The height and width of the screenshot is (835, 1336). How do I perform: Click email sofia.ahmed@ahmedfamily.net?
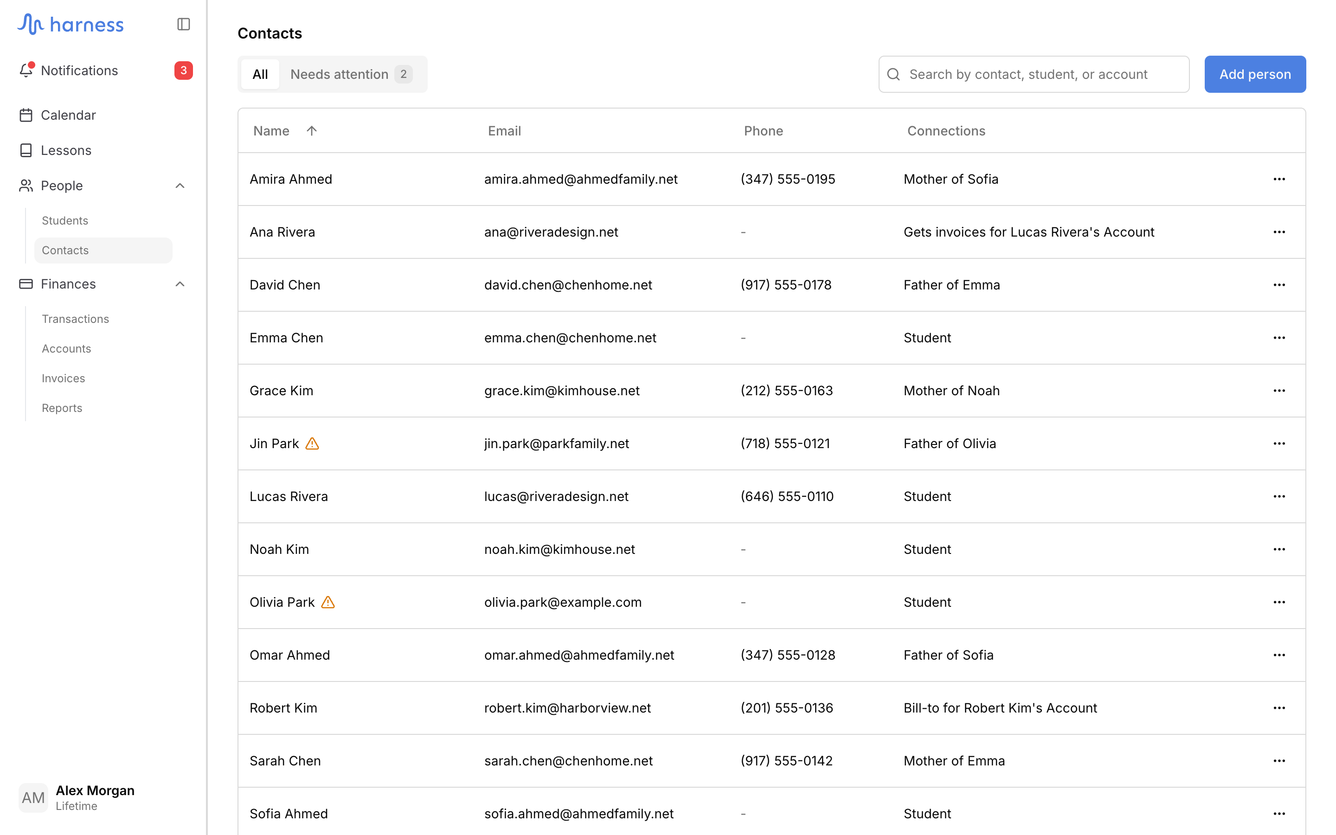coord(579,814)
